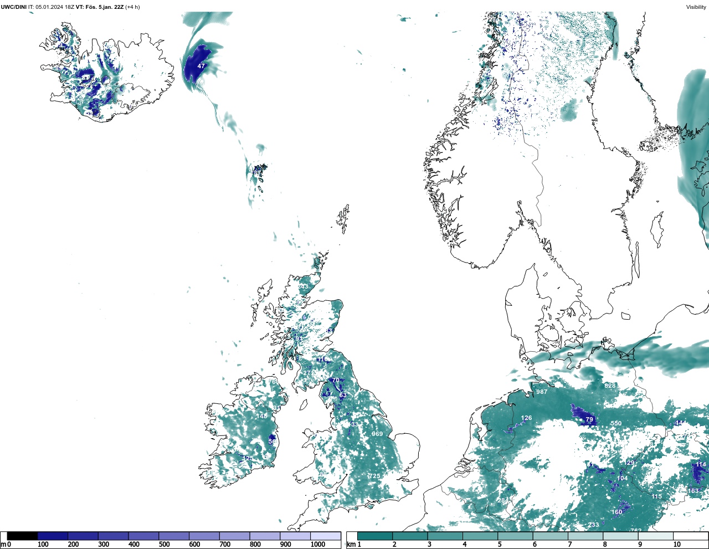Click the 900–1000 m lightest blue swatch

[295, 536]
